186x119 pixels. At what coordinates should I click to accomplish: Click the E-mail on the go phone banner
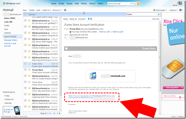(11, 110)
